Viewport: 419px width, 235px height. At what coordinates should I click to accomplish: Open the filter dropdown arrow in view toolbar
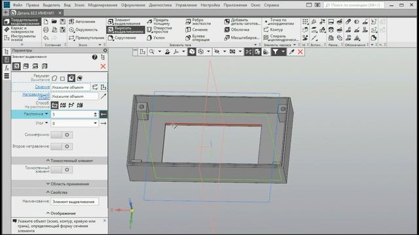[x=283, y=52]
